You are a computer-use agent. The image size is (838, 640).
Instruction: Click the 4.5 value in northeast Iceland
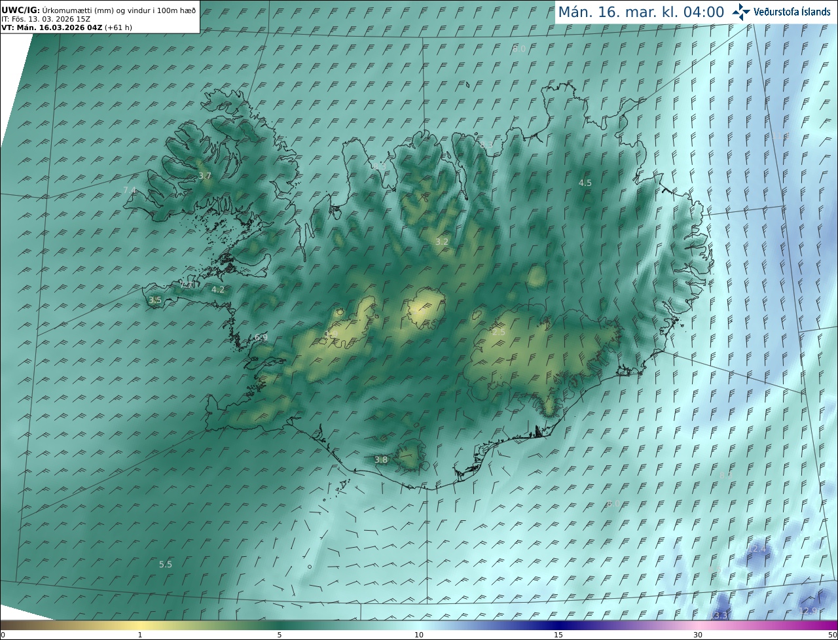(x=585, y=183)
